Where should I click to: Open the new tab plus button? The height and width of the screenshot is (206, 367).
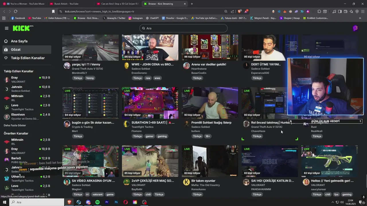pyautogui.click(x=192, y=4)
